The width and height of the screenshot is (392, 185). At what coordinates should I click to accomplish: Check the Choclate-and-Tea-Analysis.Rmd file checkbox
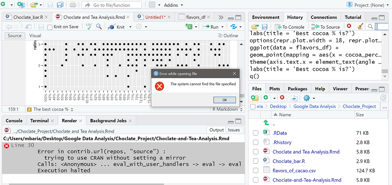[256, 180]
